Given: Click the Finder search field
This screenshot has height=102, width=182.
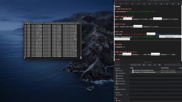Looking at the screenshot, I should click(173, 65).
